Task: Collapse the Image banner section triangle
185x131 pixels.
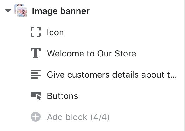Action: point(8,11)
